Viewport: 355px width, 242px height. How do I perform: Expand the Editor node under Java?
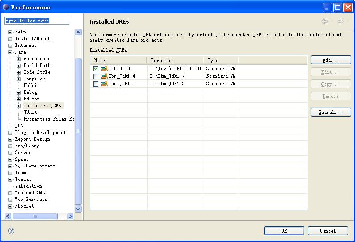point(18,99)
